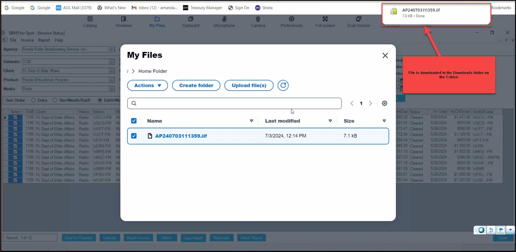Open Size column filter arrow
516x252 pixels.
coord(384,121)
